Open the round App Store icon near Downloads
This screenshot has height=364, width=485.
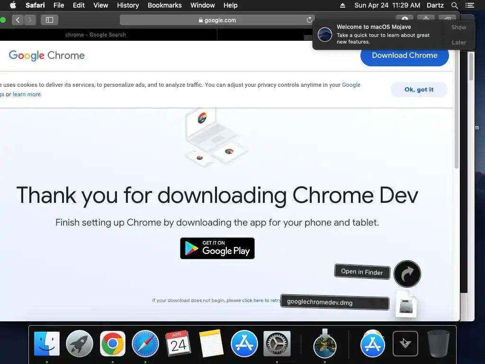pyautogui.click(x=372, y=344)
